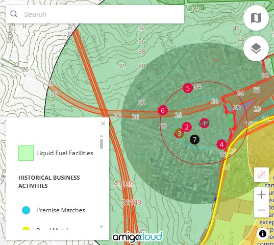Select red marker number 6
This screenshot has width=274, height=245.
click(x=163, y=110)
